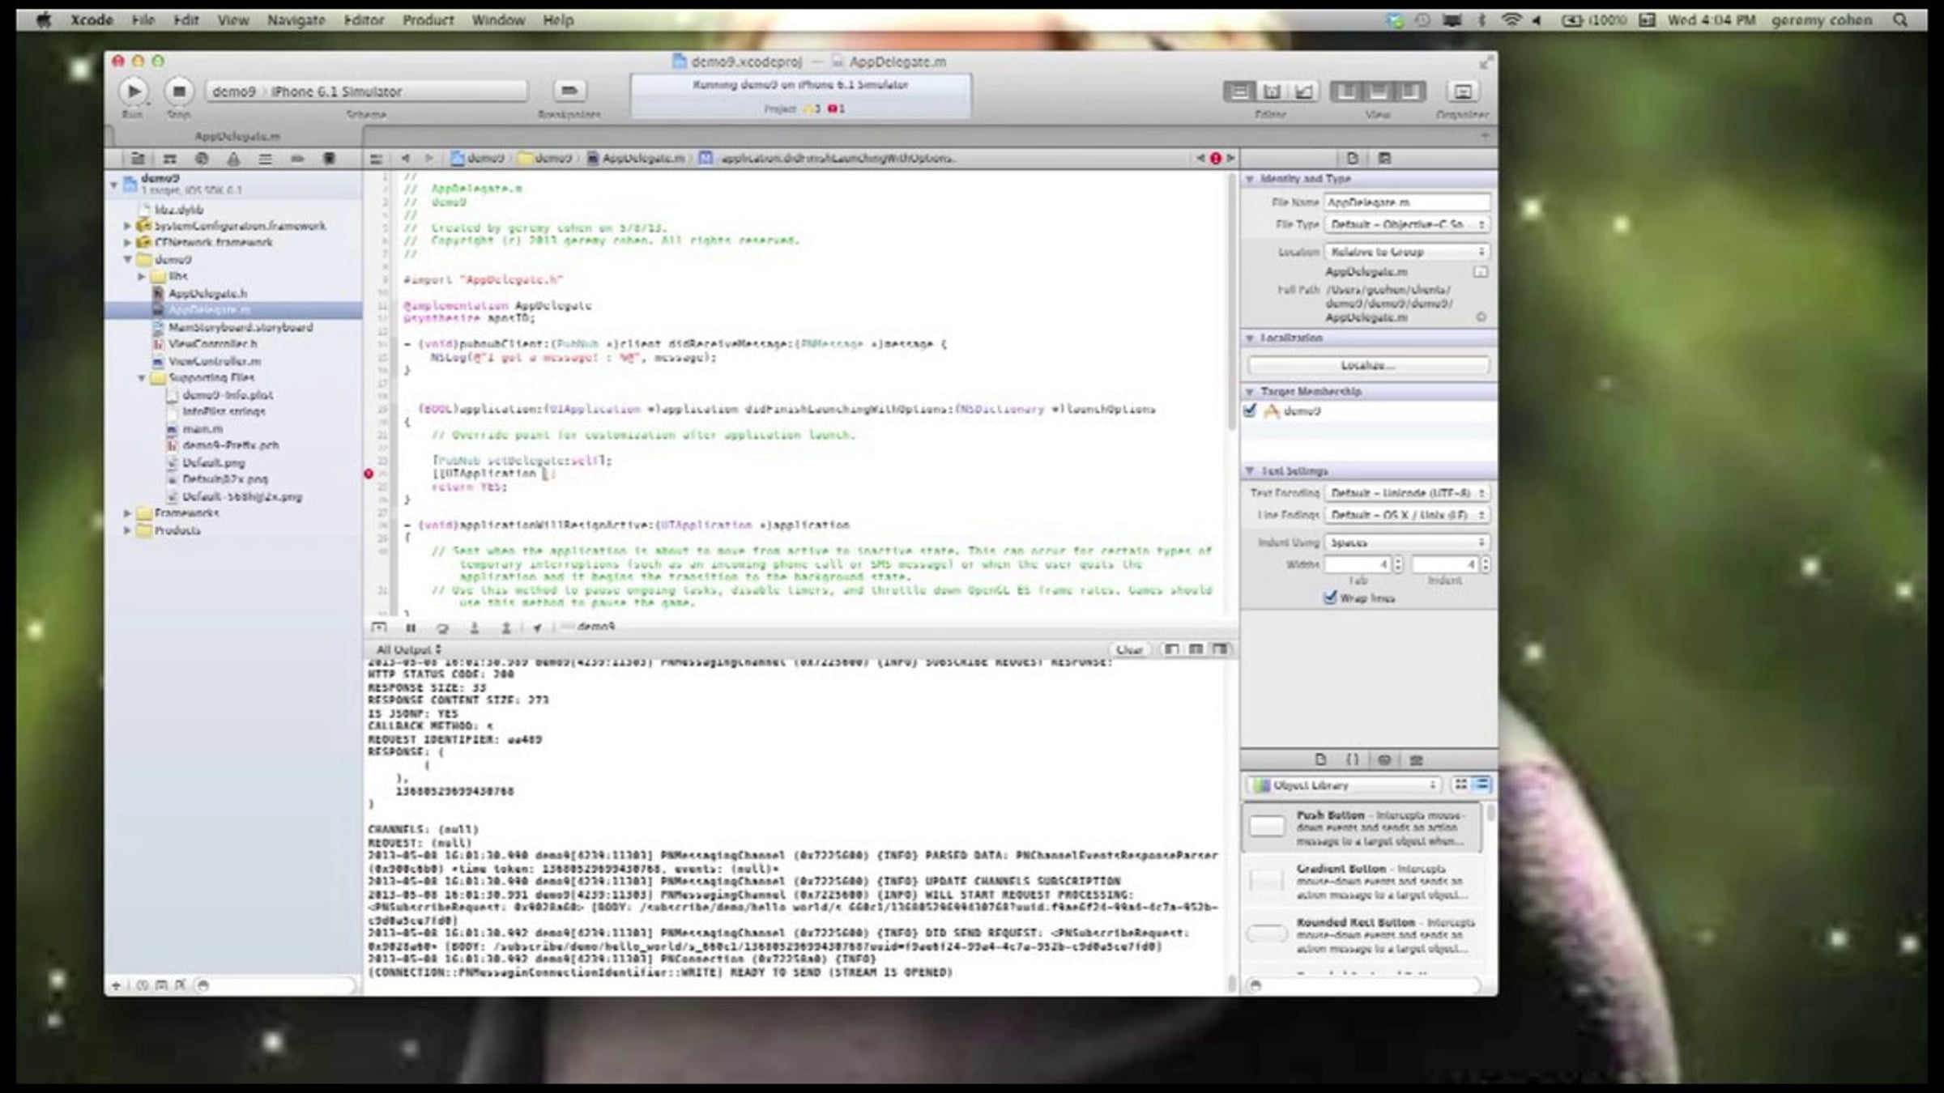Show the Quick Help inspector

pos(1384,159)
